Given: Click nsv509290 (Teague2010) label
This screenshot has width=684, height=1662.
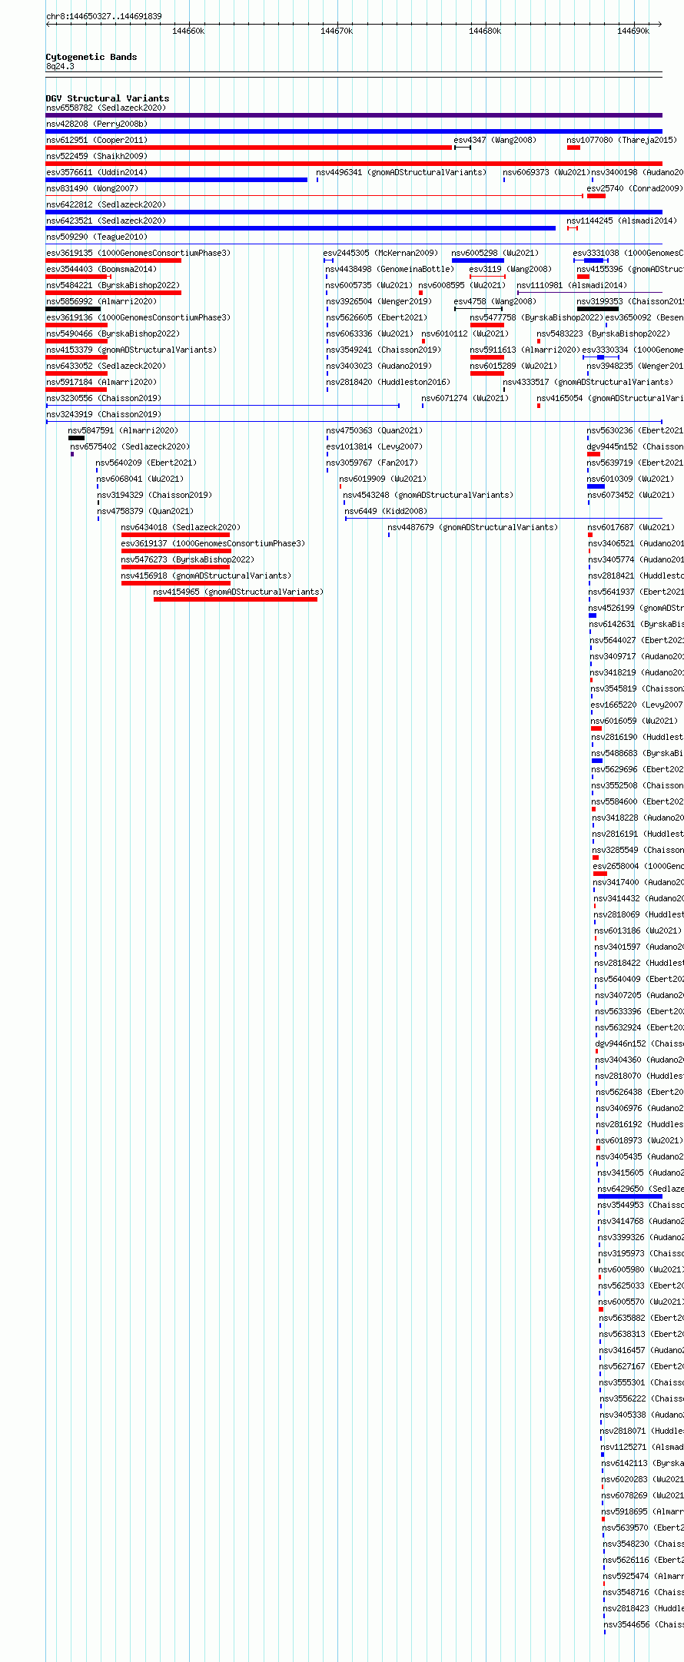Looking at the screenshot, I should (x=97, y=237).
